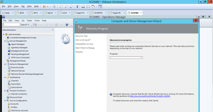The height and width of the screenshot is (112, 213).
Task: Open the Search dropdown arrow
Action: click(x=29, y=25)
